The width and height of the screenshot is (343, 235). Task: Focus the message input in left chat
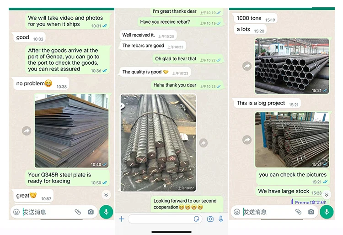48,212
